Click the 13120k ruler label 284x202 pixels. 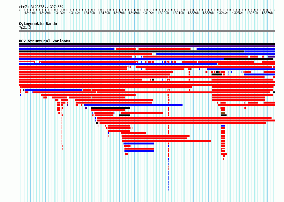(45, 13)
